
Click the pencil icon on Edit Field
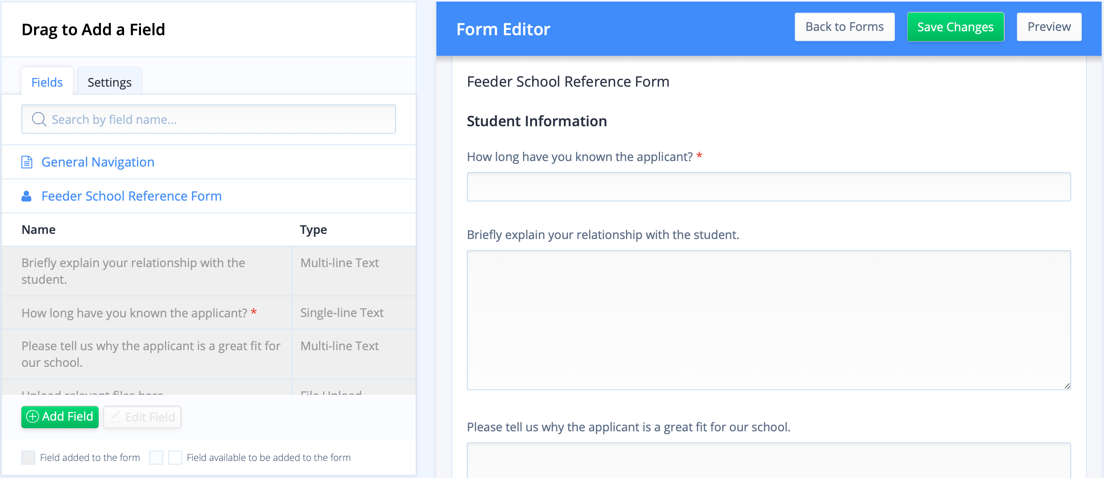pos(114,416)
